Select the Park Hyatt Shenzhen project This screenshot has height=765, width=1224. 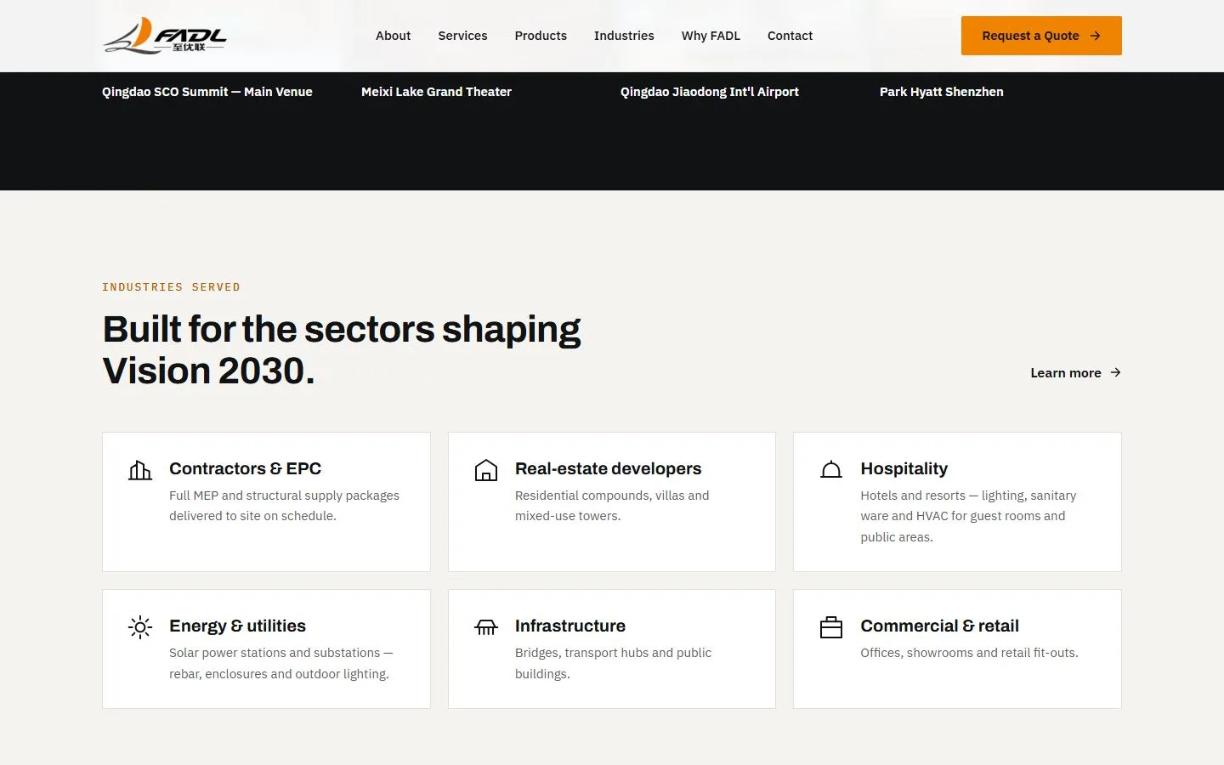941,92
